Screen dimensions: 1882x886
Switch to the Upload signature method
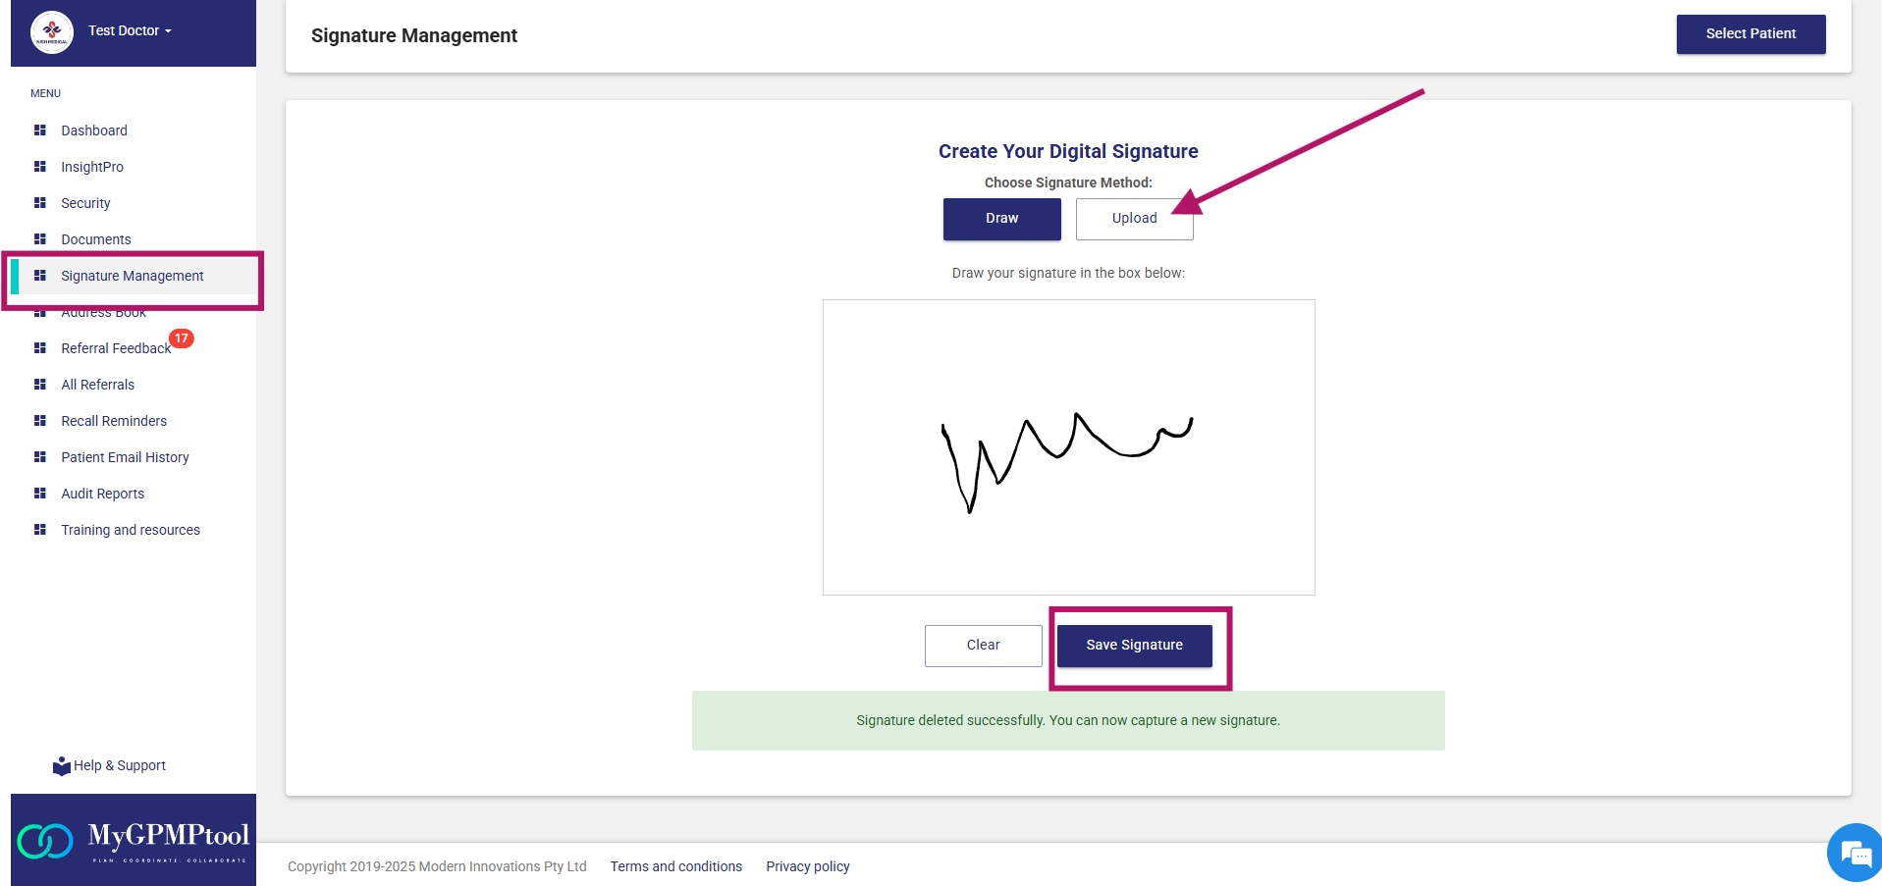click(x=1134, y=219)
